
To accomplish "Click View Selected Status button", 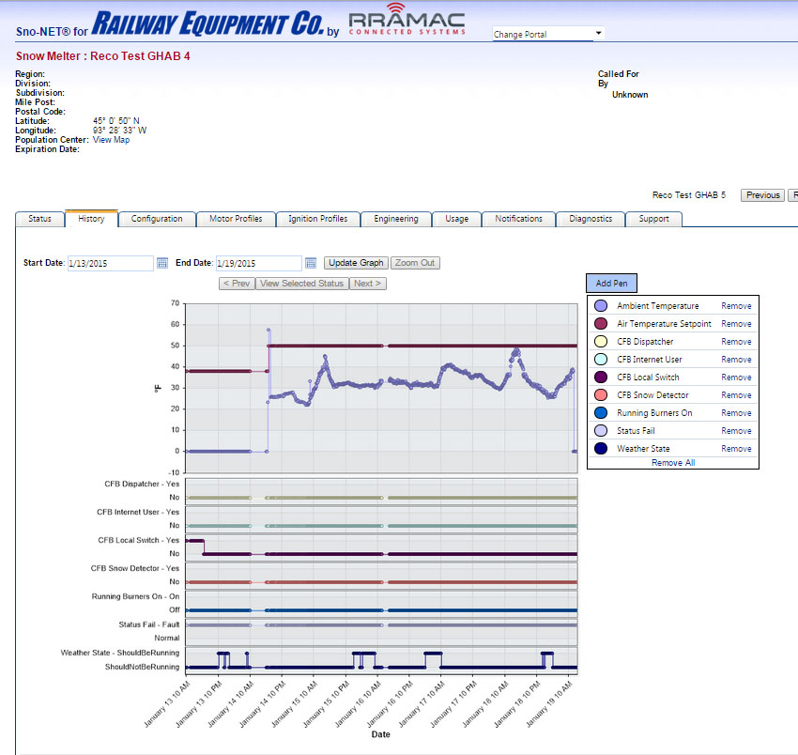I will point(301,284).
